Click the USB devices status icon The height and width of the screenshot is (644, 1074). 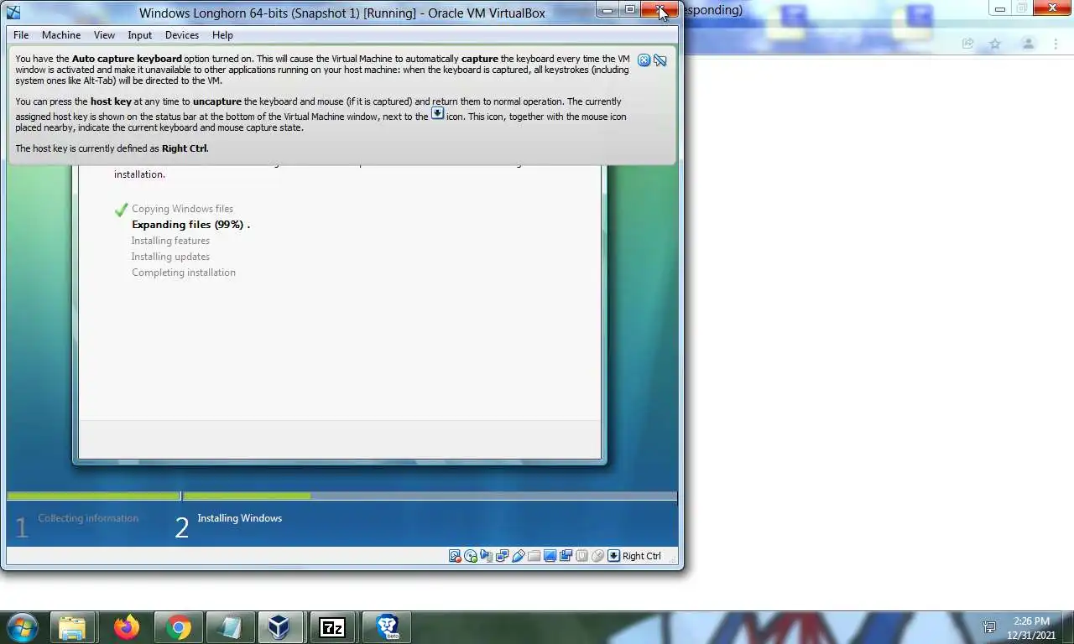[x=518, y=556]
